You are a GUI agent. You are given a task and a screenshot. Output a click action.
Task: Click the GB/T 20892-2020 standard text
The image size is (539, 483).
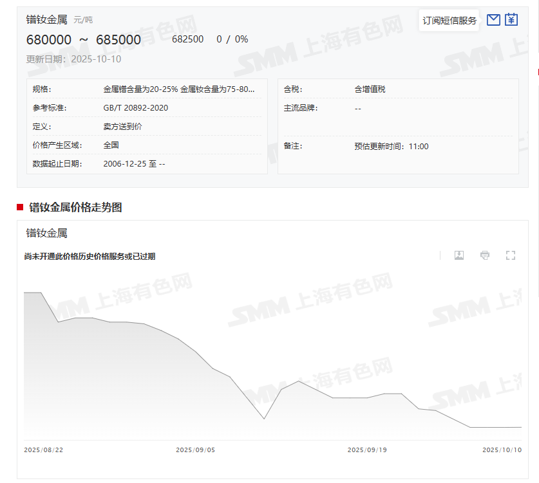137,108
